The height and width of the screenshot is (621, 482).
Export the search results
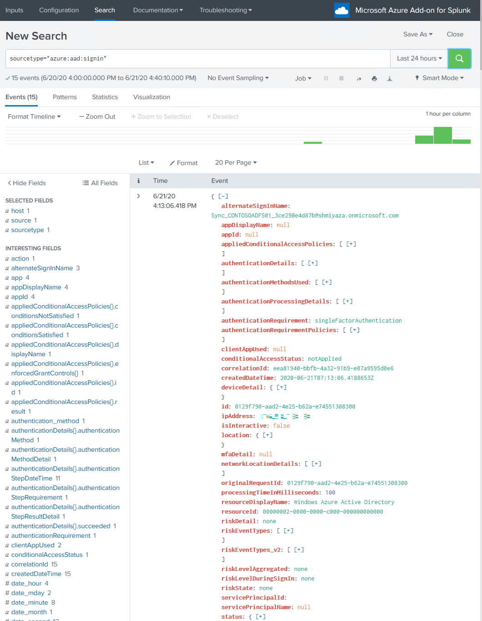click(390, 78)
